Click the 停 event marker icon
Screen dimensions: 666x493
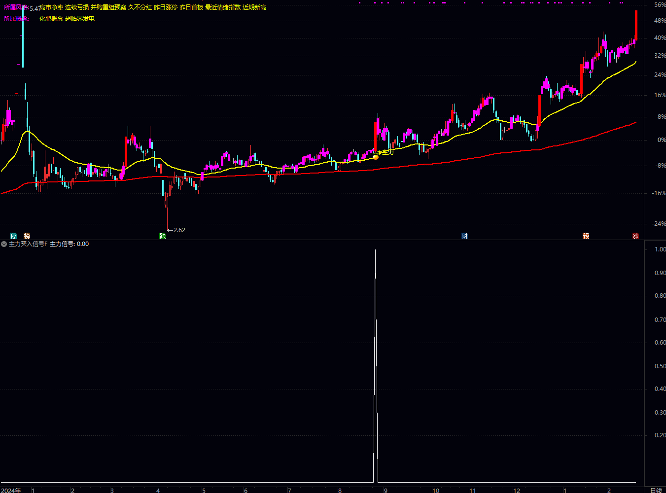point(14,236)
